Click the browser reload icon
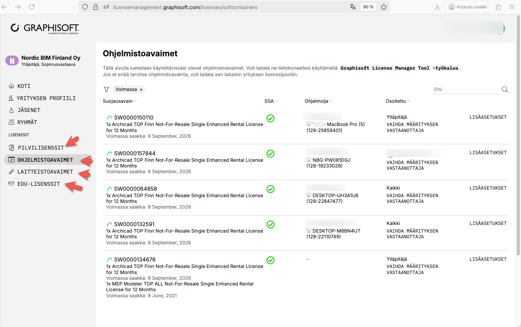521x327 pixels. [32, 7]
